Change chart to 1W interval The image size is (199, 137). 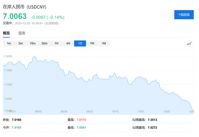pos(92,43)
